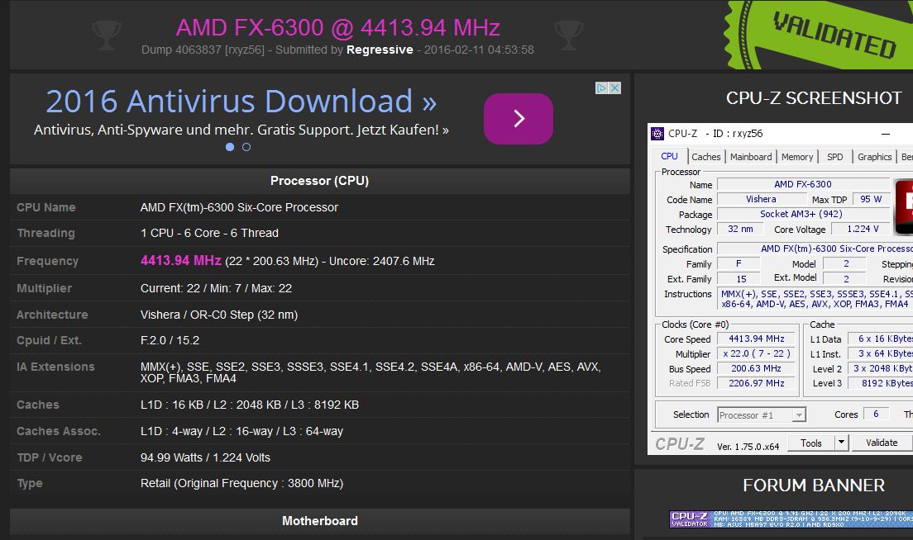Viewport: 913px width, 540px height.
Task: Expand the Tools dropdown arrow
Action: (841, 443)
